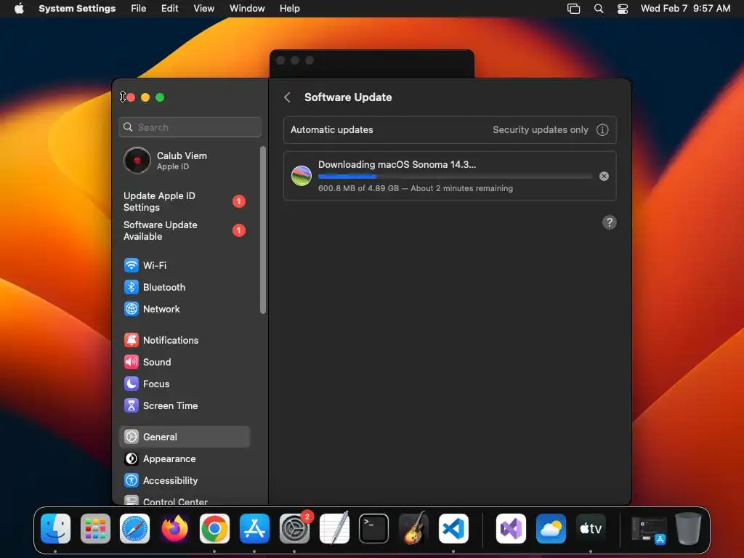The image size is (744, 558).
Task: Launch Google Chrome from the Dock
Action: (214, 528)
